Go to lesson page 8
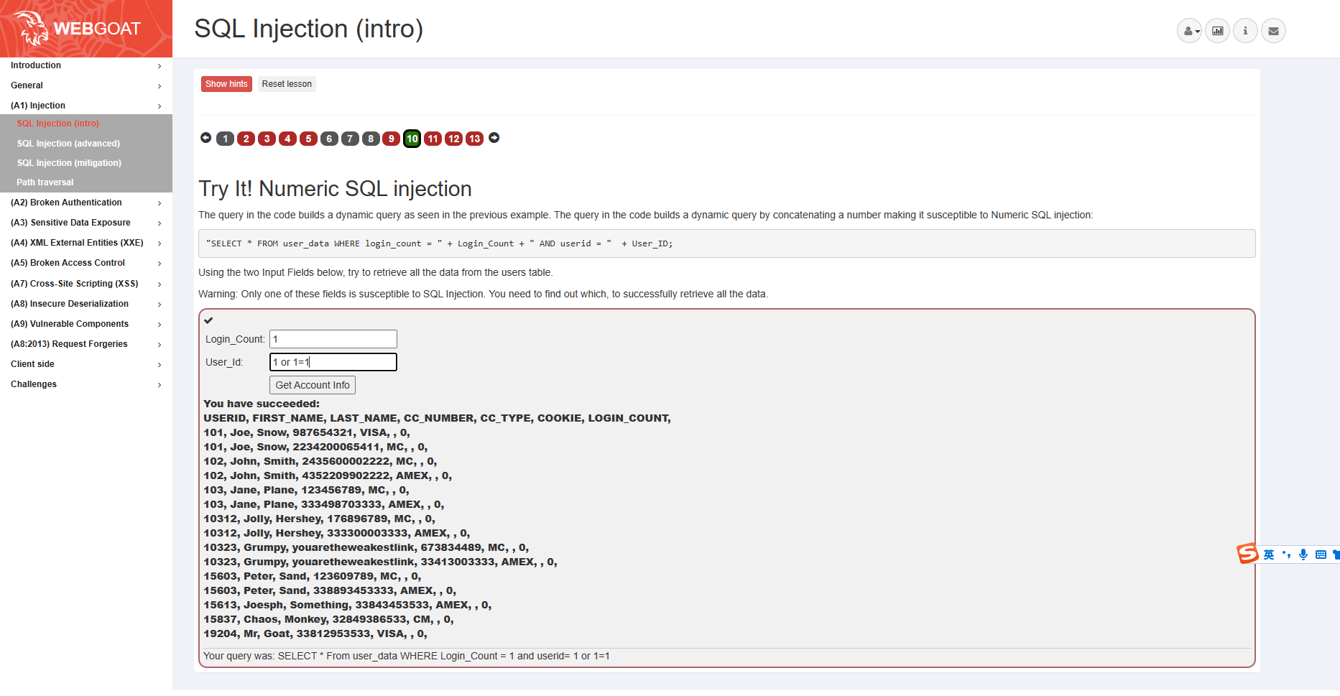This screenshot has width=1340, height=696. point(371,139)
